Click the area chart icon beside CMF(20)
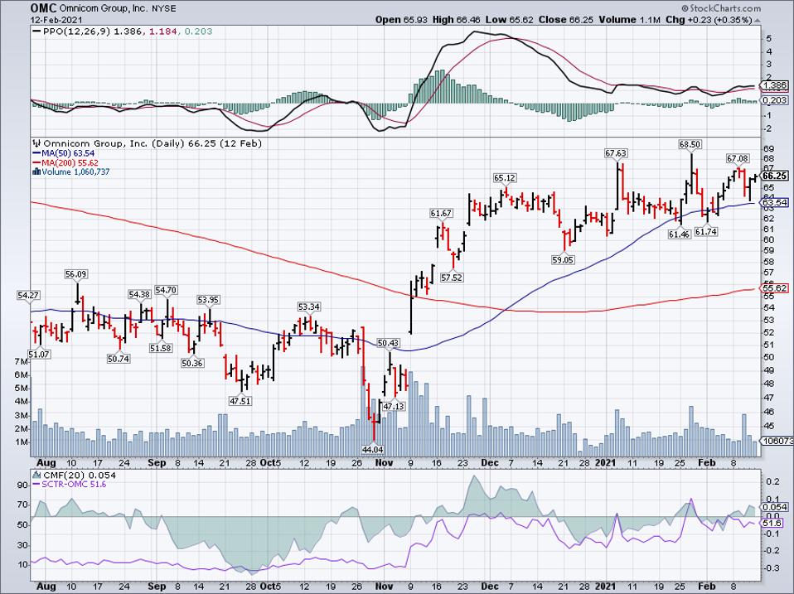 [x=36, y=475]
